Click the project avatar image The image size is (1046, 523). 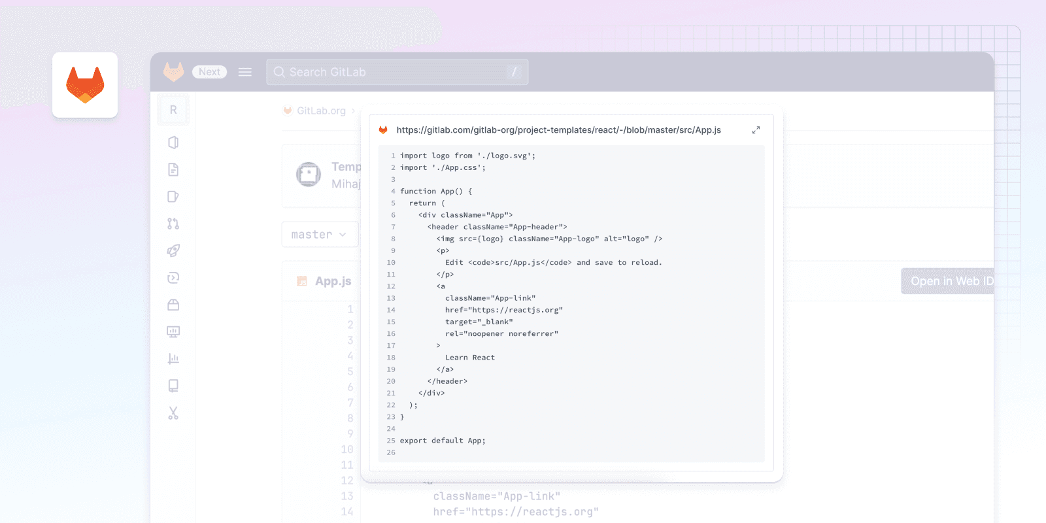309,175
